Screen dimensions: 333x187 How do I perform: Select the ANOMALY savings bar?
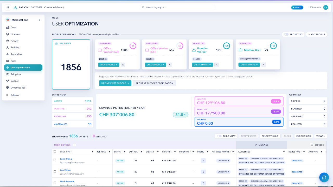[239, 122]
